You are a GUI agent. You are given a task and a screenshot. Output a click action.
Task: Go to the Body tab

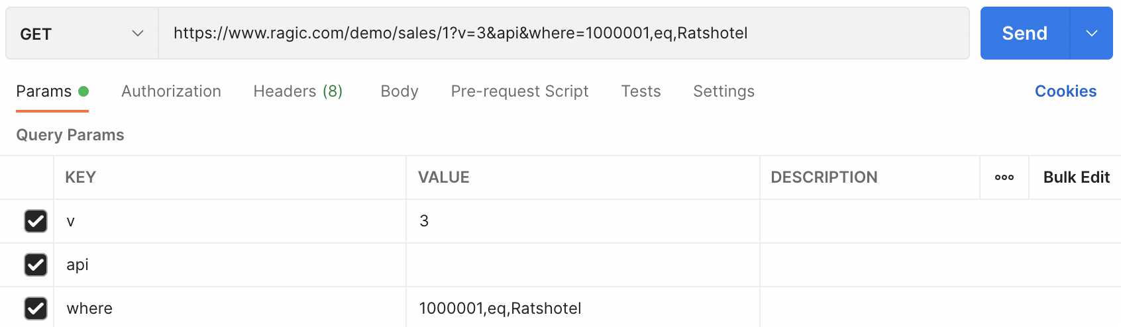tap(400, 91)
